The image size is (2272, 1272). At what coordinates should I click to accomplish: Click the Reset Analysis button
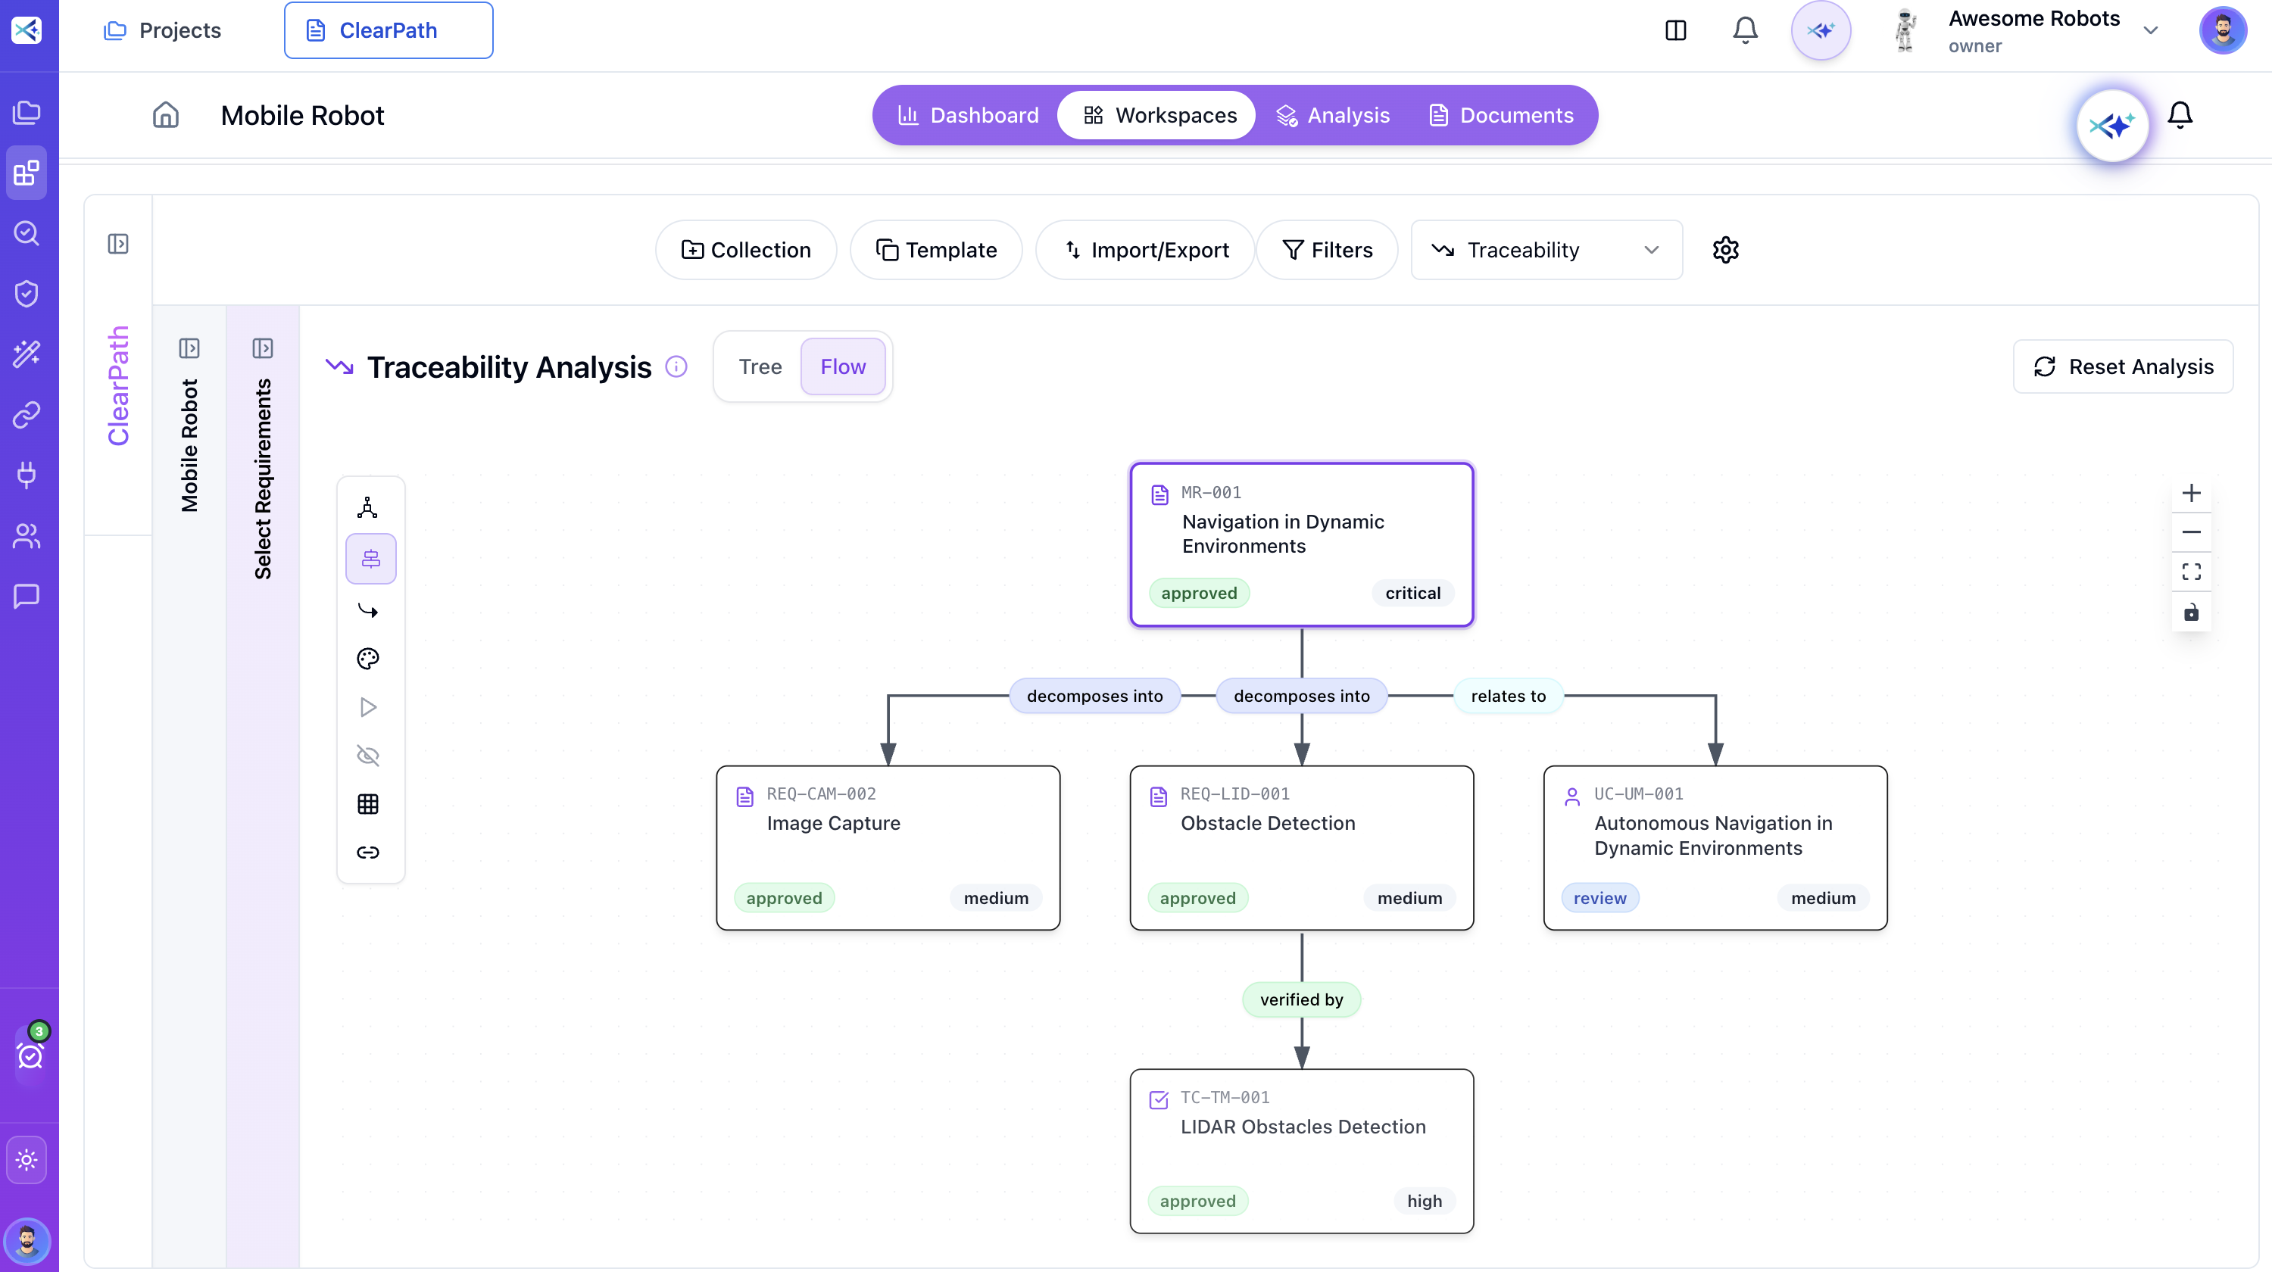coord(2124,366)
